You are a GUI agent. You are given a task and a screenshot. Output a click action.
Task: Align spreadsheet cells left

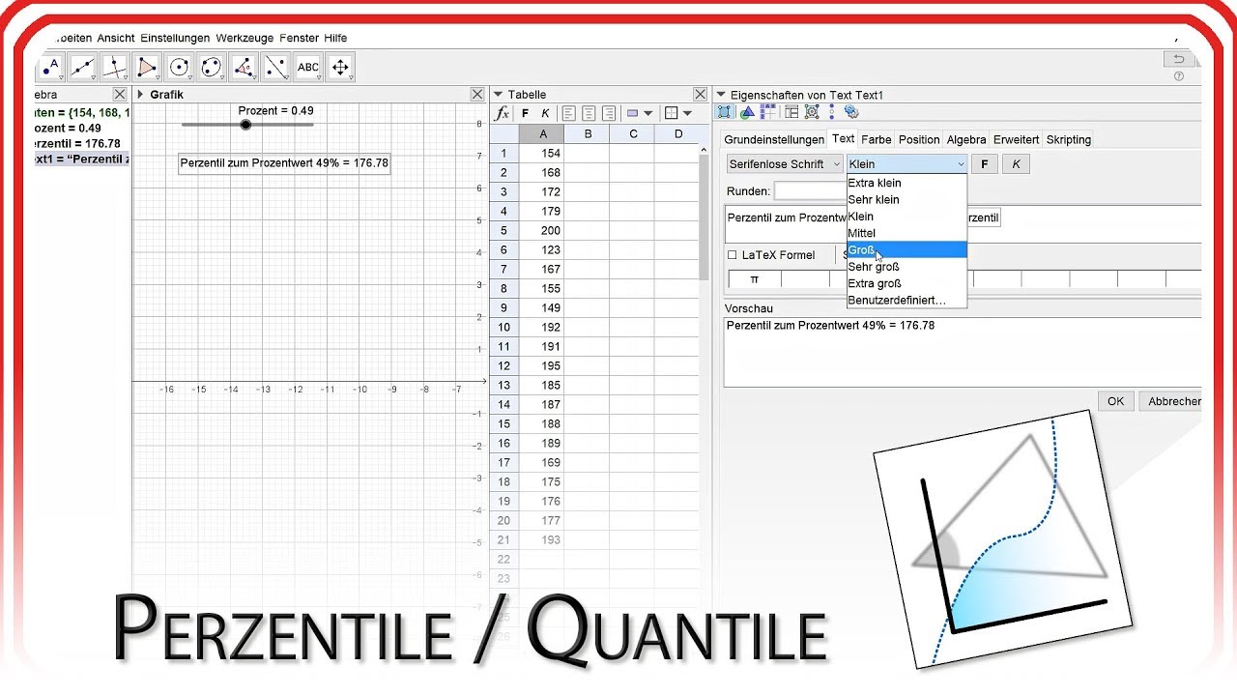coord(569,113)
